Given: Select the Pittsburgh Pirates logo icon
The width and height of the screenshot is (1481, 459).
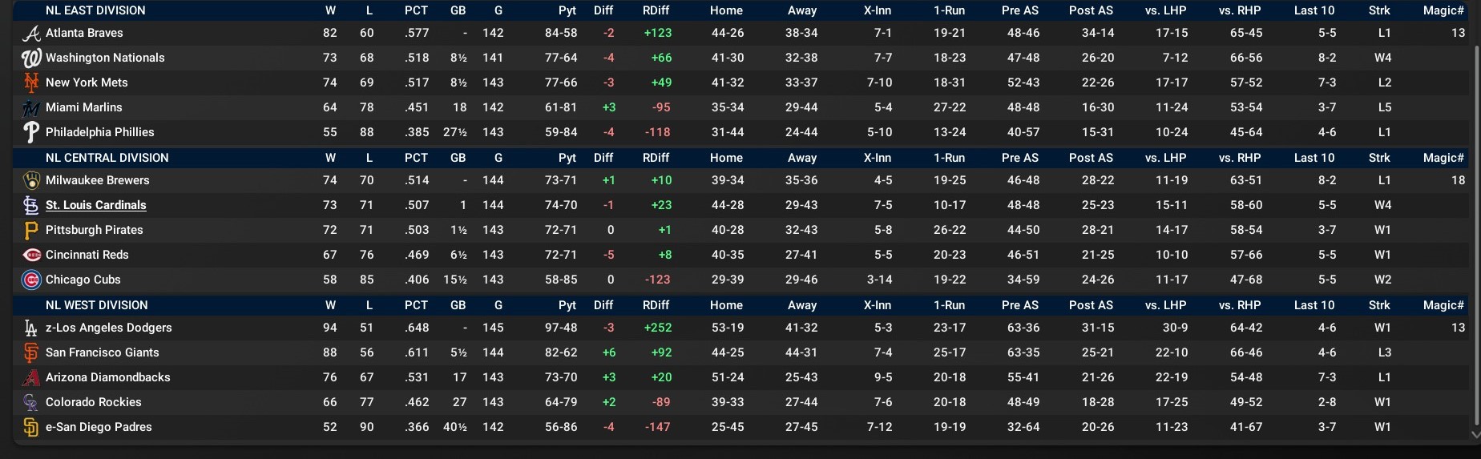Looking at the screenshot, I should coord(31,231).
